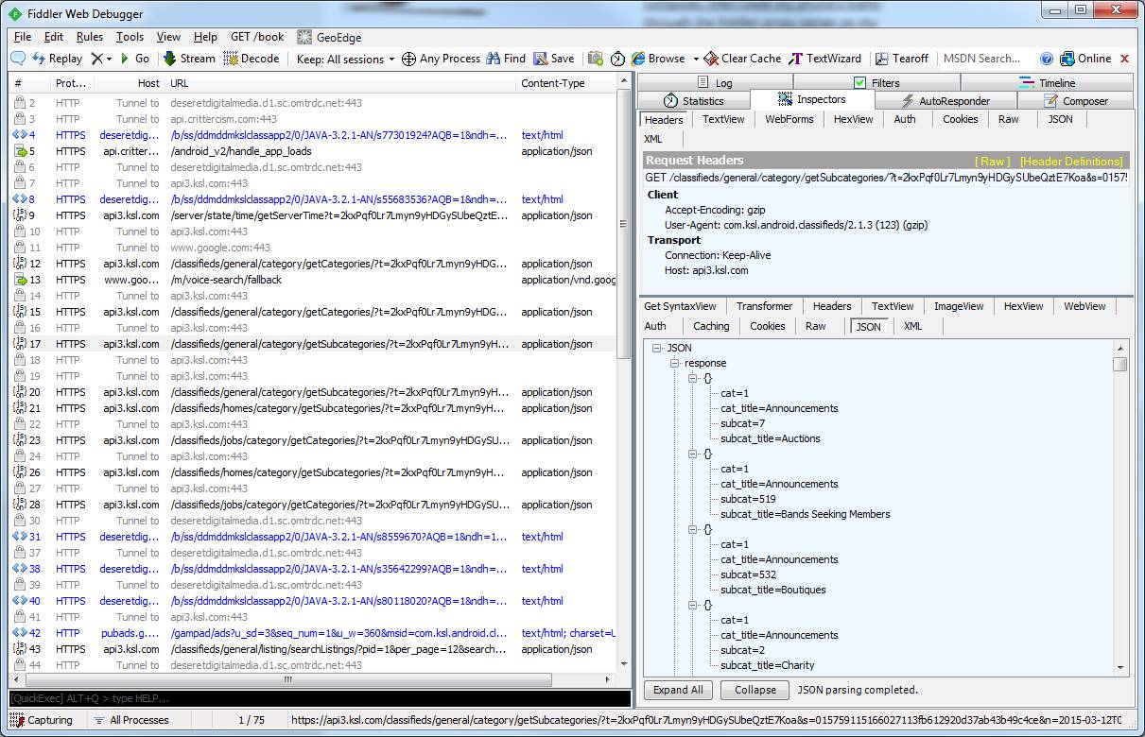The height and width of the screenshot is (737, 1145).
Task: Open the Rules menu
Action: [90, 37]
